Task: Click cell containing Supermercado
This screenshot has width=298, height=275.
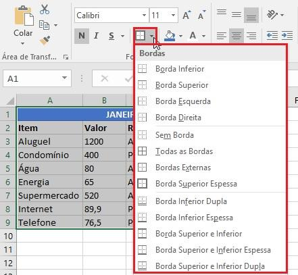Action: click(x=49, y=195)
